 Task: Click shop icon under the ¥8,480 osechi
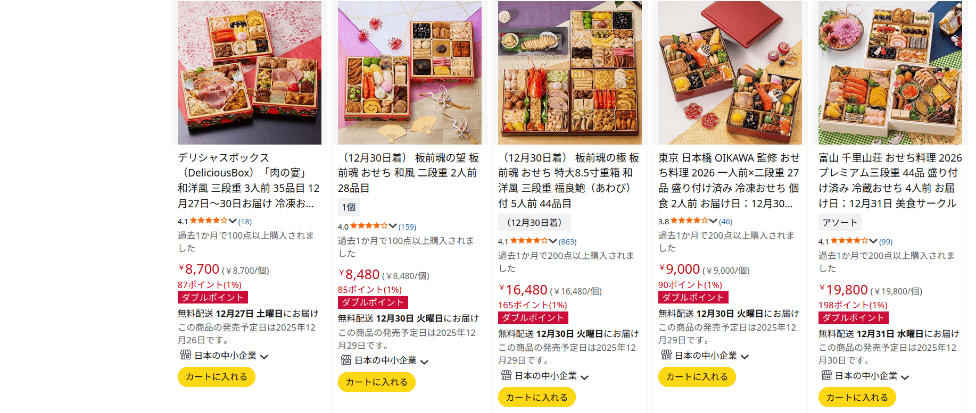[346, 360]
